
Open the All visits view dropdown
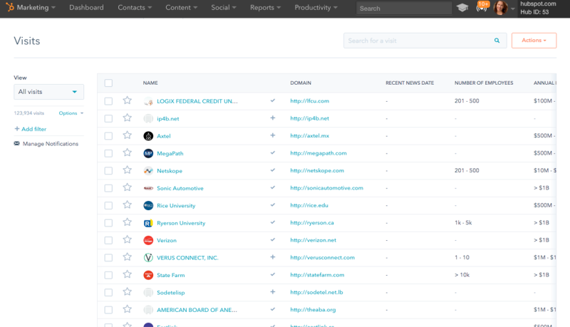pyautogui.click(x=48, y=92)
